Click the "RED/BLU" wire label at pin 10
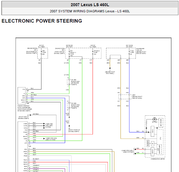 coord(36,168)
